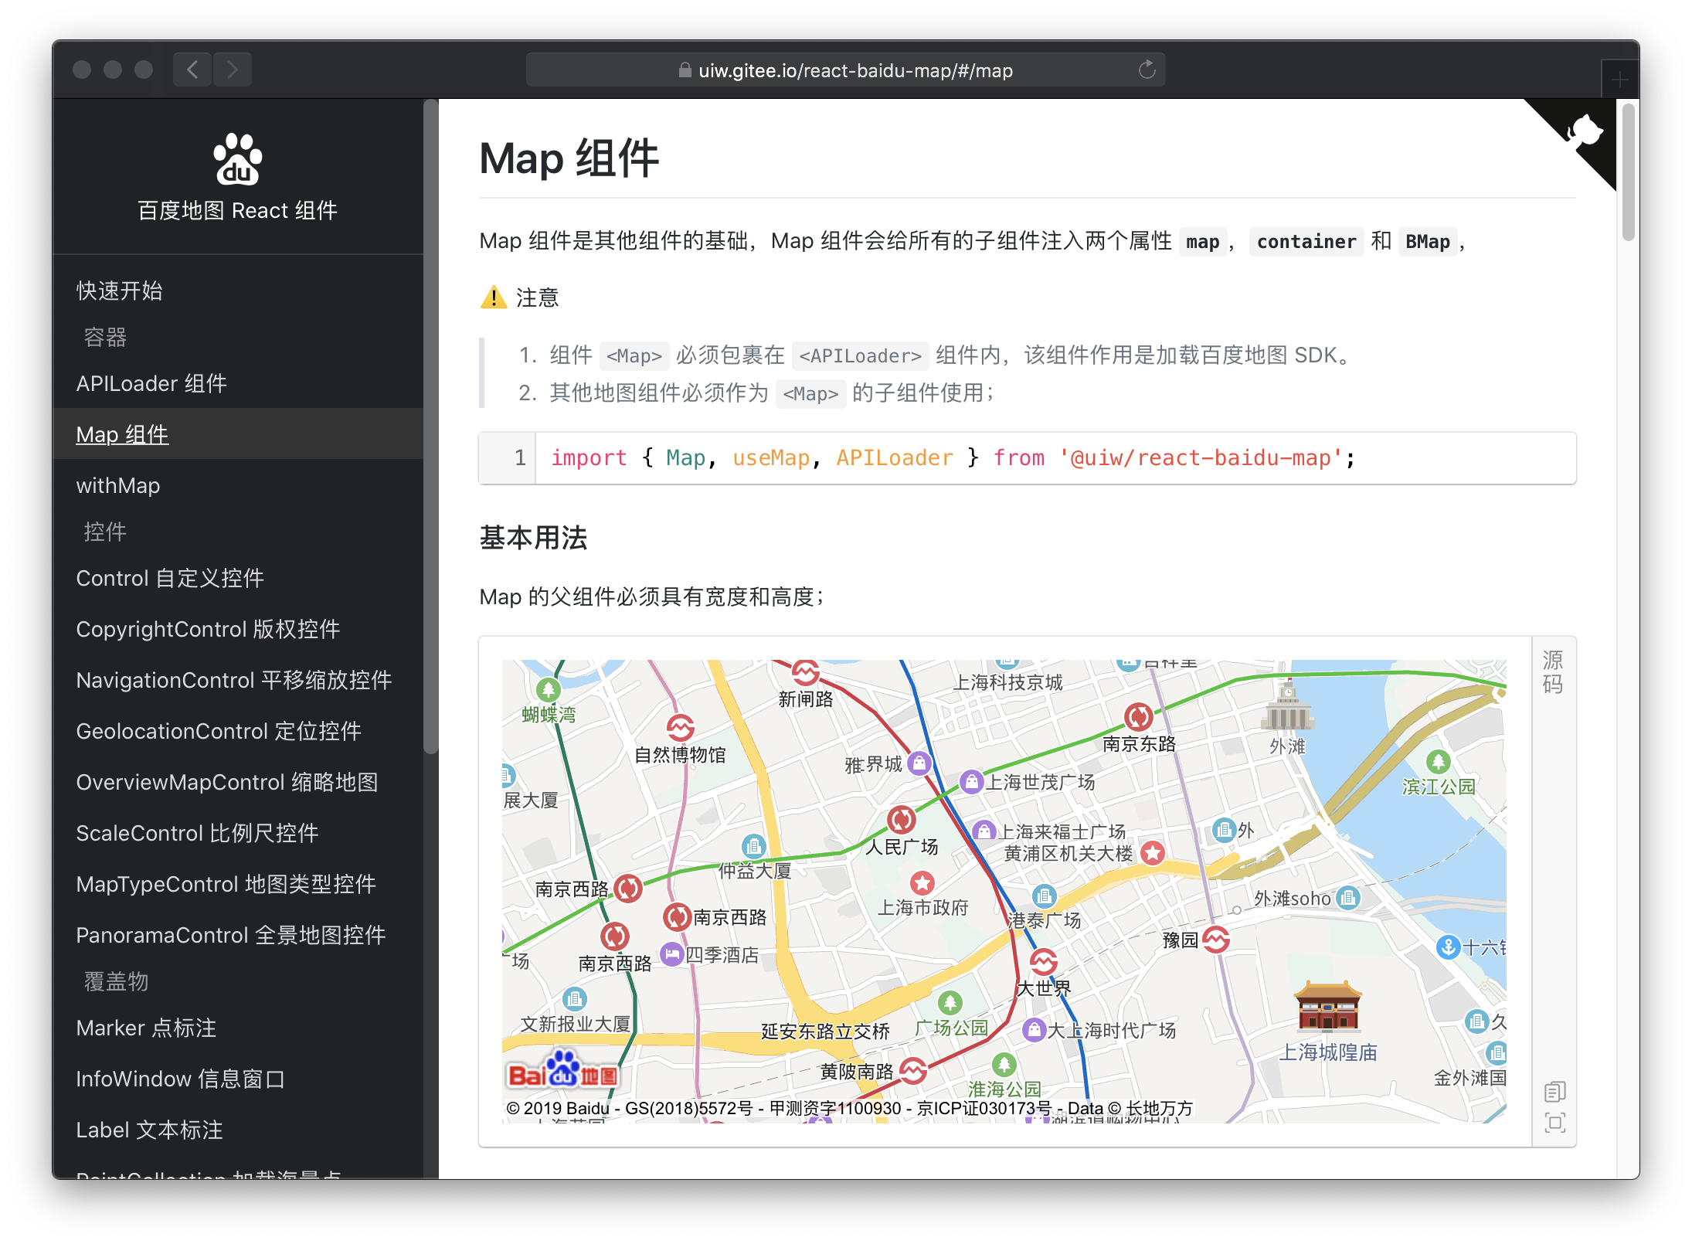This screenshot has width=1692, height=1244.
Task: Click the main page vertical scrollbar
Action: 1628,174
